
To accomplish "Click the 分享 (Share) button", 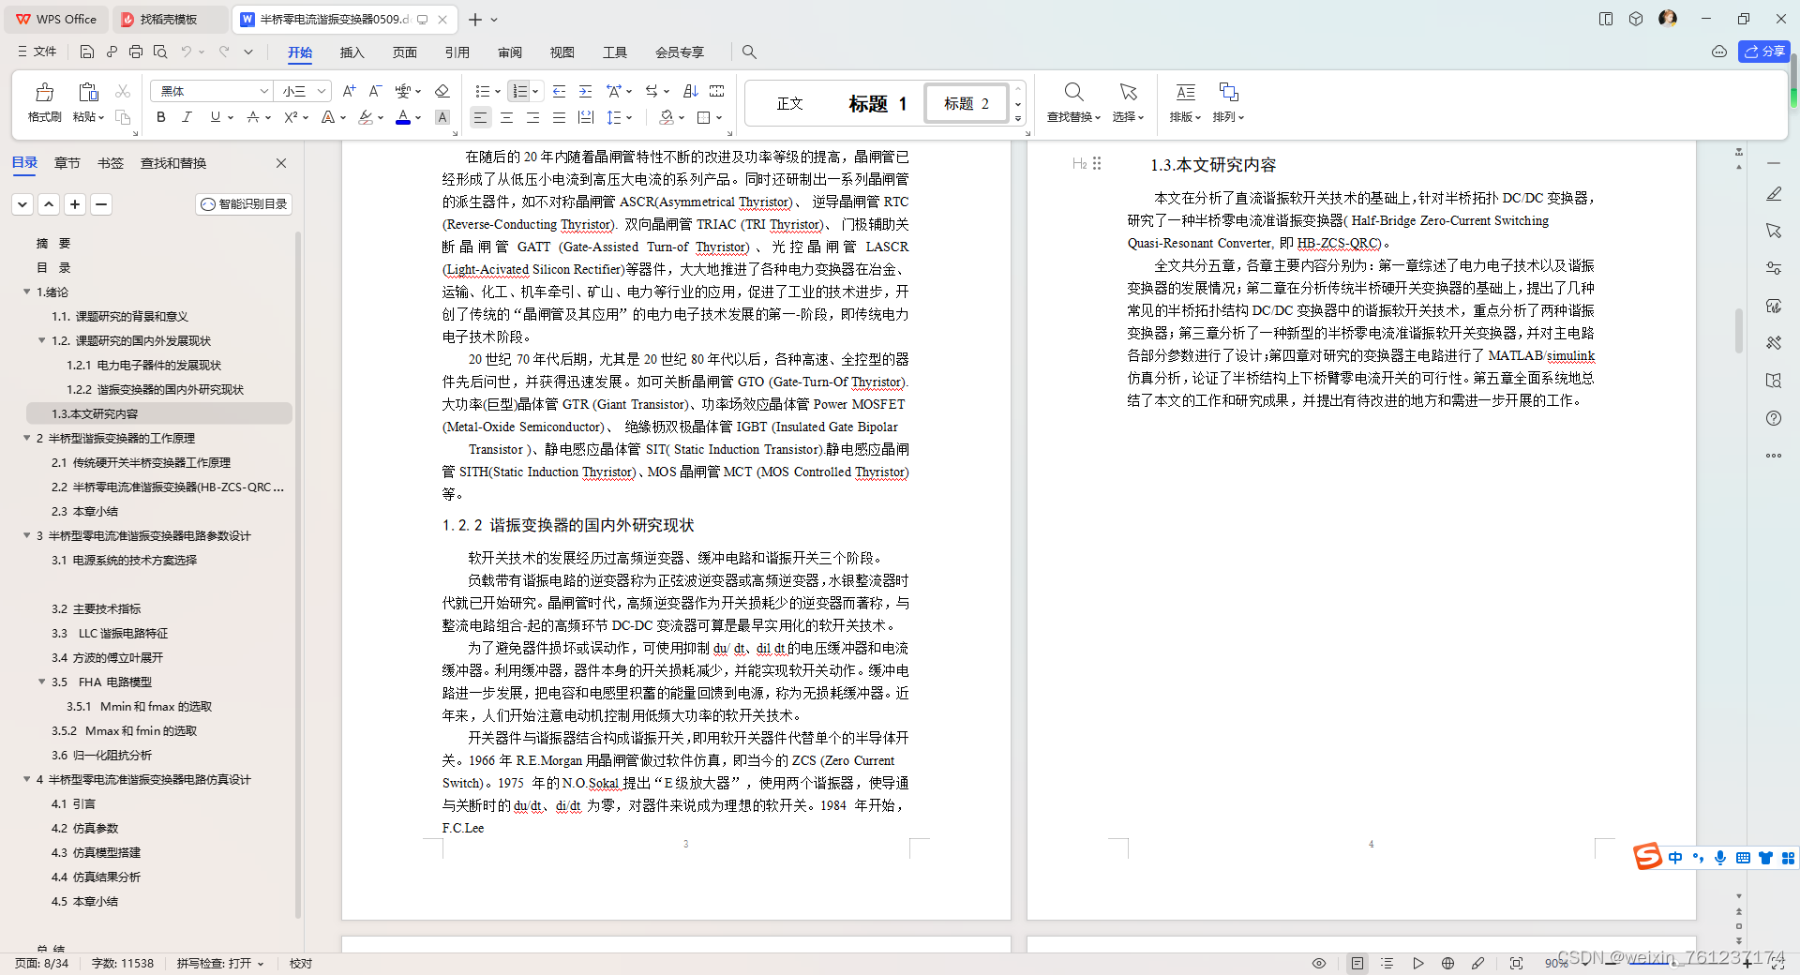I will click(1763, 52).
